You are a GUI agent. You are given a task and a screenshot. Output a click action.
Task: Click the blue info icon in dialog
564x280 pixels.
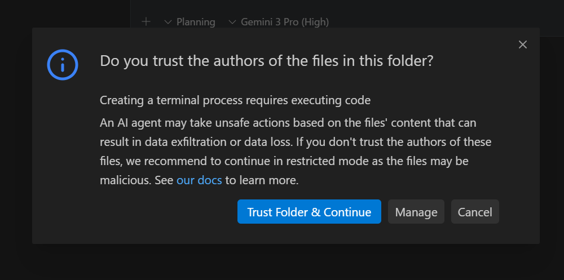tap(62, 64)
